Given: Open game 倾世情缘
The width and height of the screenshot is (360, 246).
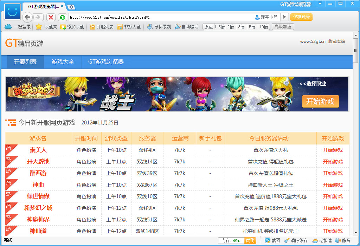Looking at the screenshot, I should point(38,196).
